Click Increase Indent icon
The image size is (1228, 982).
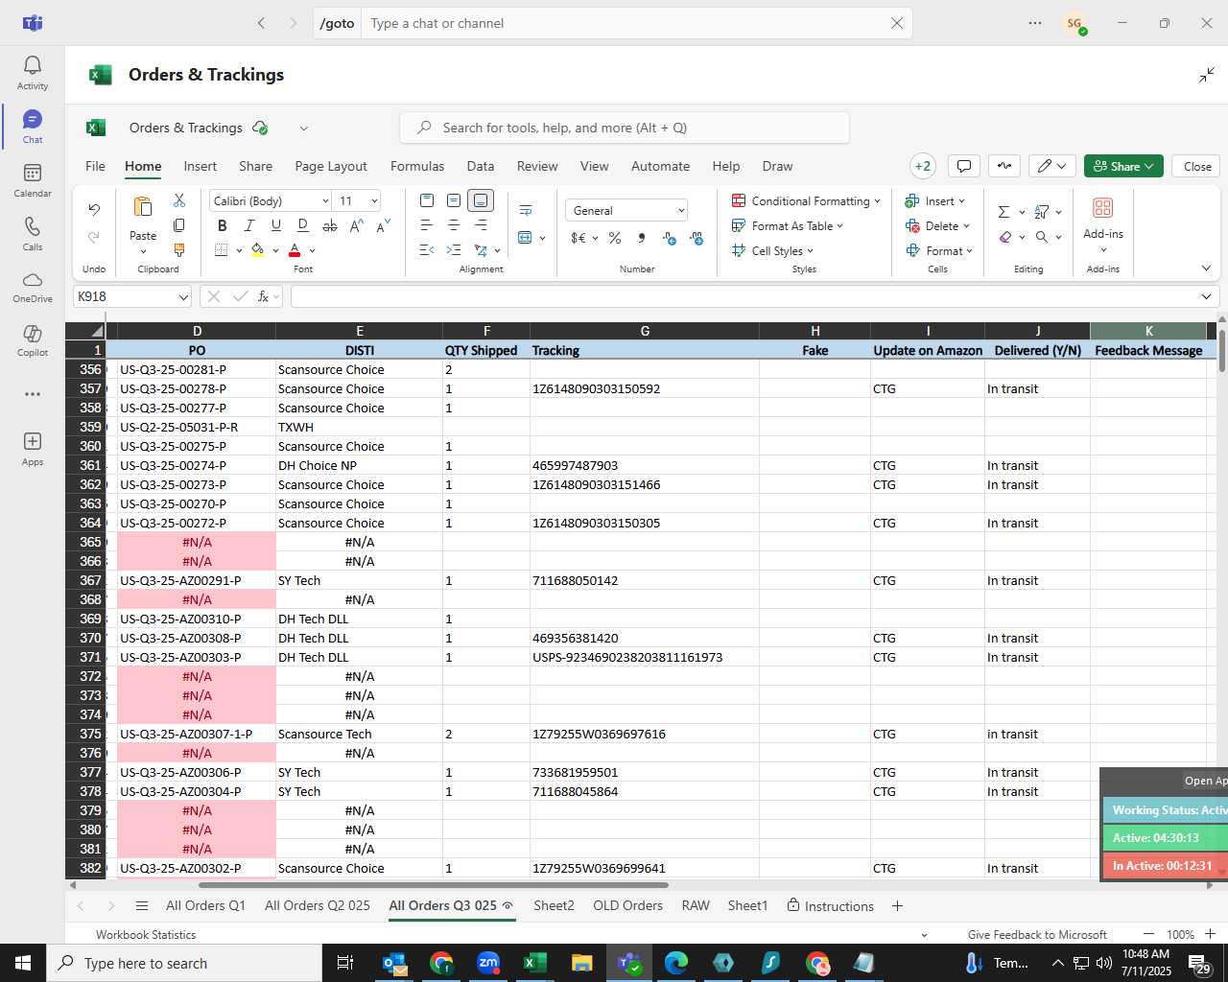click(454, 250)
